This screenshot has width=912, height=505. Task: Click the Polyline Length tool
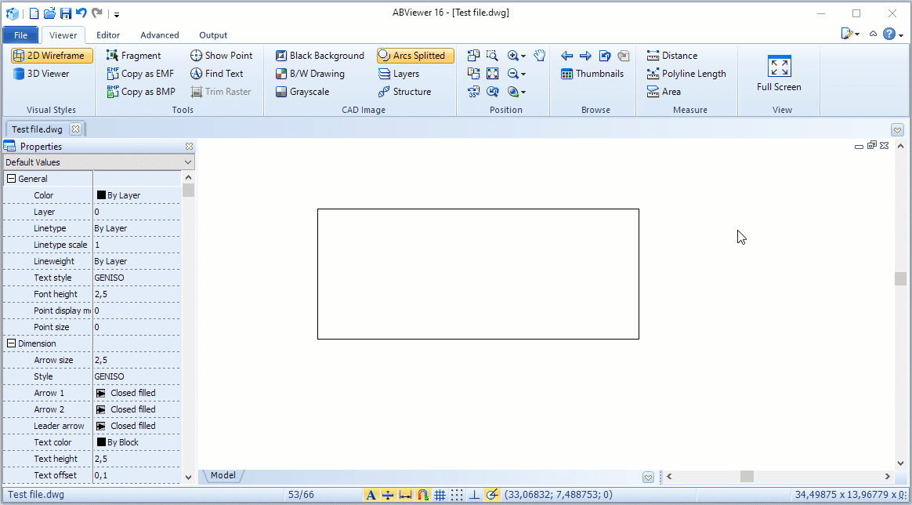687,73
